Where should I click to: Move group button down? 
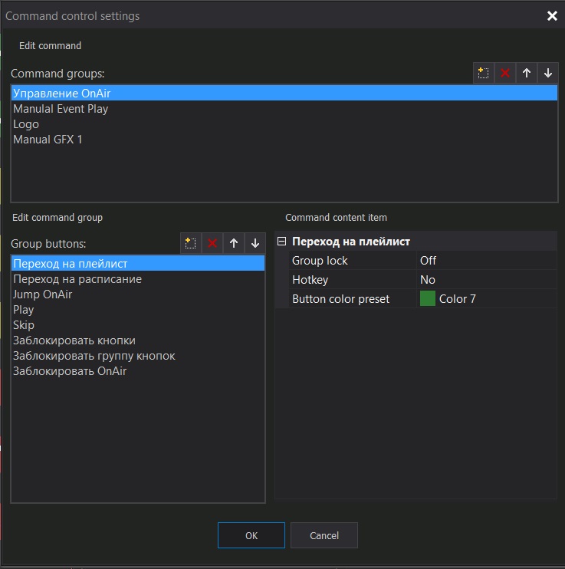tap(255, 243)
